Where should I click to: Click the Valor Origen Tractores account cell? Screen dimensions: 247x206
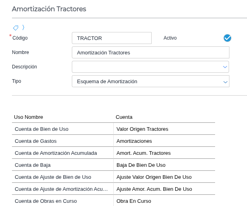click(x=142, y=129)
